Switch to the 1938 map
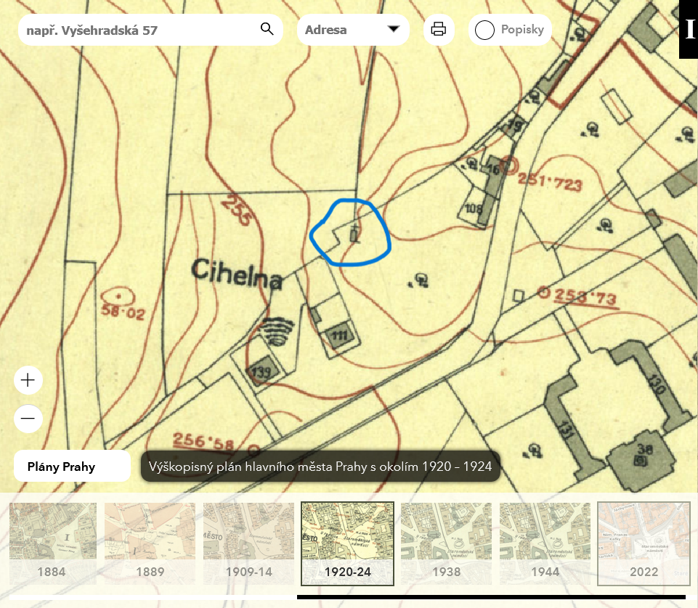Screen dimensions: 698x608 coord(446,543)
